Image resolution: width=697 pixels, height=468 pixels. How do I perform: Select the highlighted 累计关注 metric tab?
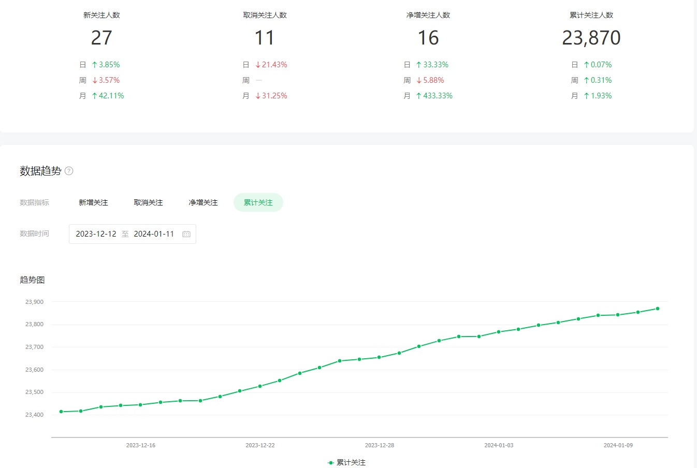[x=258, y=202]
